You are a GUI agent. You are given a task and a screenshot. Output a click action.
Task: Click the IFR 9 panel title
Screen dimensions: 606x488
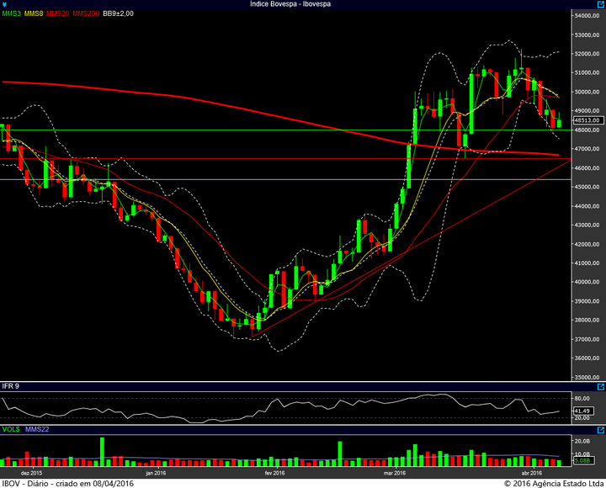[x=10, y=386]
